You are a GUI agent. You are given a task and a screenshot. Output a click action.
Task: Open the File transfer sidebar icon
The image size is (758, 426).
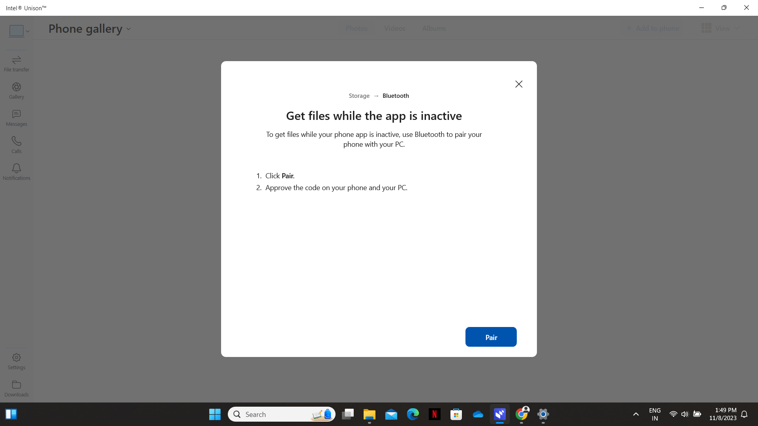coord(16,63)
